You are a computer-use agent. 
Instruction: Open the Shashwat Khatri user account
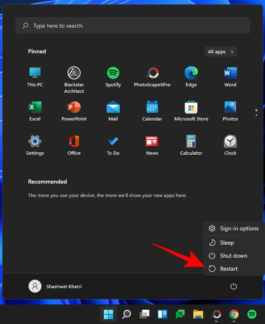(x=55, y=287)
